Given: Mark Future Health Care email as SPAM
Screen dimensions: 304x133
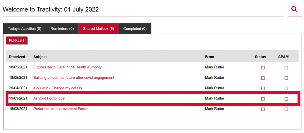Looking at the screenshot, I should coord(286,68).
